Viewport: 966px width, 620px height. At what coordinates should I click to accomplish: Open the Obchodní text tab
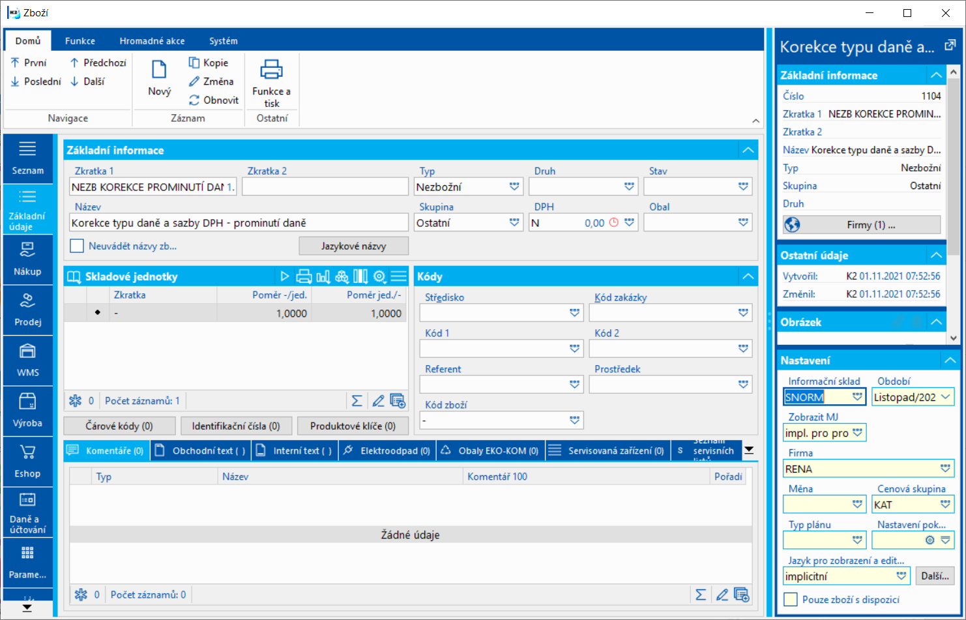(202, 450)
